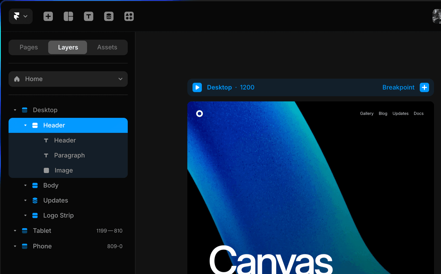Add a breakpoint with the plus button
Image resolution: width=441 pixels, height=274 pixels.
424,88
